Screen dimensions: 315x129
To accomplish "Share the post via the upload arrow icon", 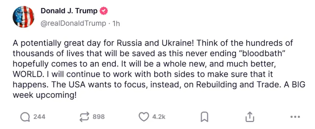I will [x=250, y=117].
